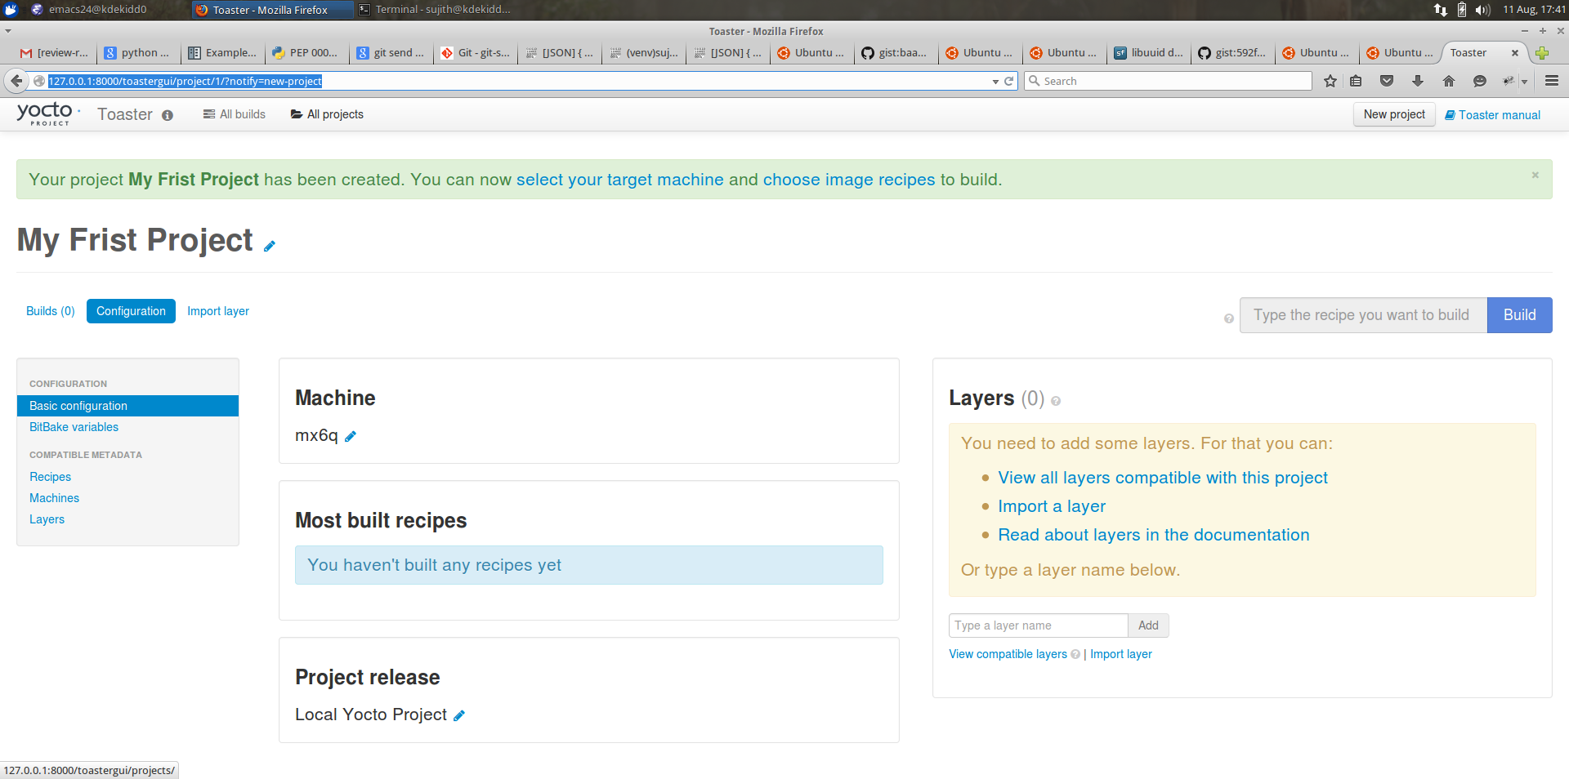Viewport: 1569px width, 779px height.
Task: Open the network indicator in system tray
Action: (x=1441, y=10)
